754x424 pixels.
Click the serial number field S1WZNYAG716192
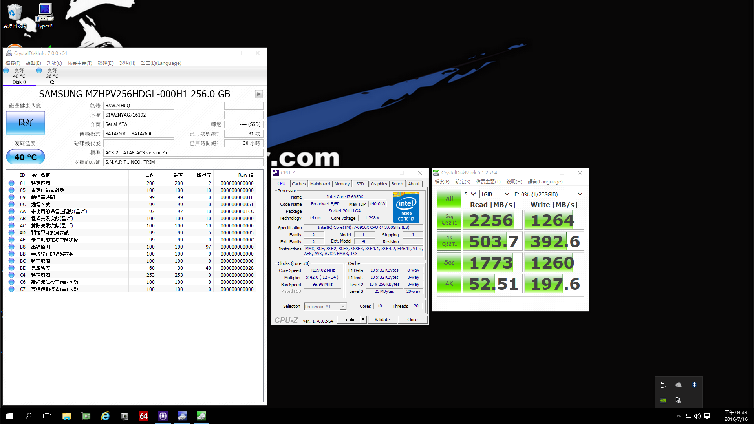click(138, 115)
